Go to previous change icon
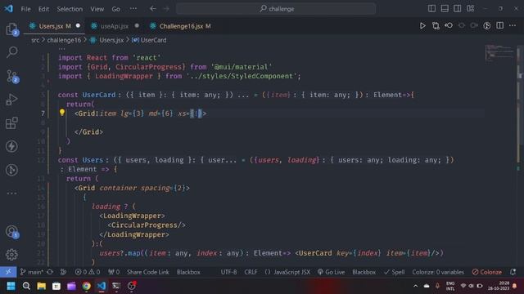Screen dimensions: 524x294 (449, 25)
